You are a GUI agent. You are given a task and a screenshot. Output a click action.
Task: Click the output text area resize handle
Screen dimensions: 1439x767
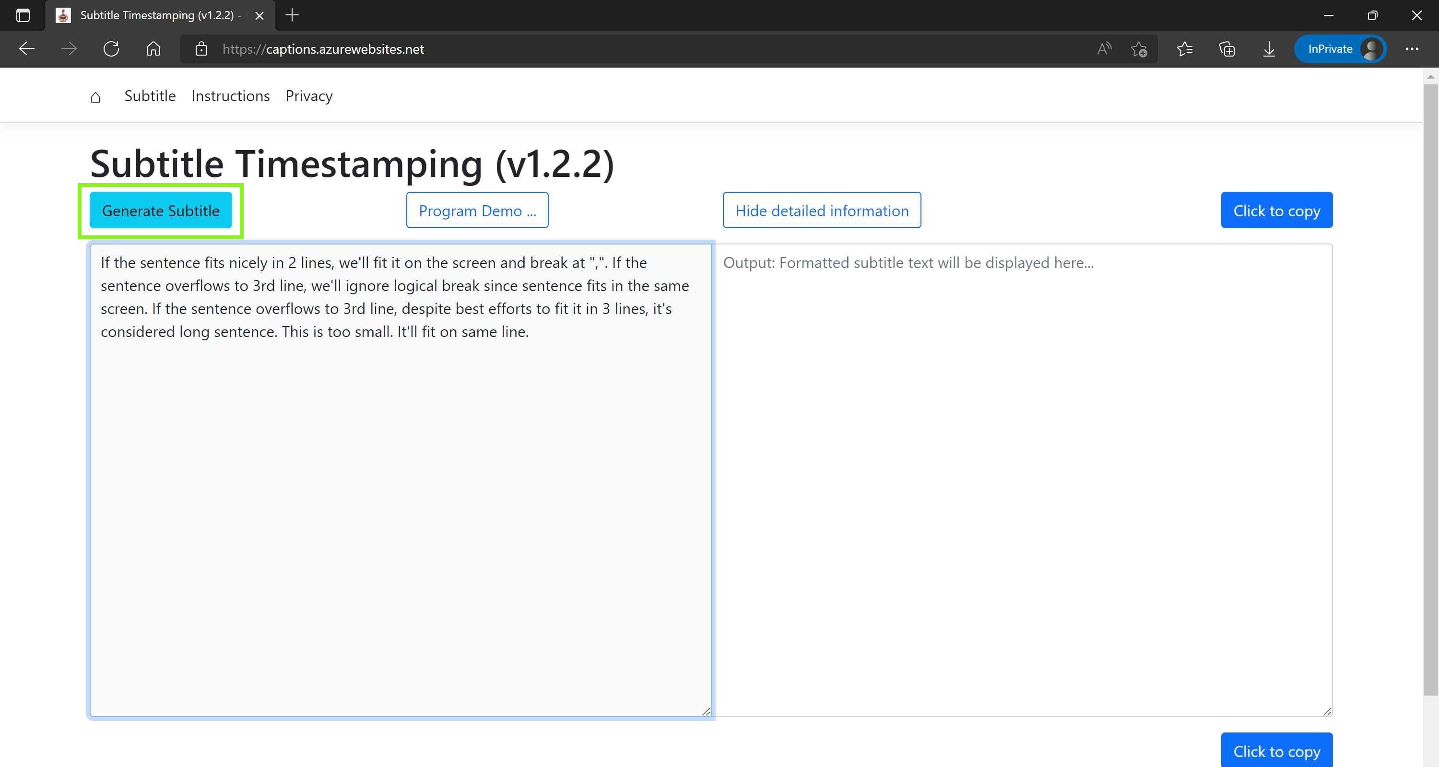point(1327,711)
